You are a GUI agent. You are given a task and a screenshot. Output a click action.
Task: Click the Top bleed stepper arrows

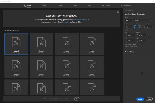point(126,35)
